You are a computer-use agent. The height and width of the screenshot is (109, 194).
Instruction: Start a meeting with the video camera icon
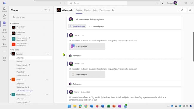click(182, 10)
